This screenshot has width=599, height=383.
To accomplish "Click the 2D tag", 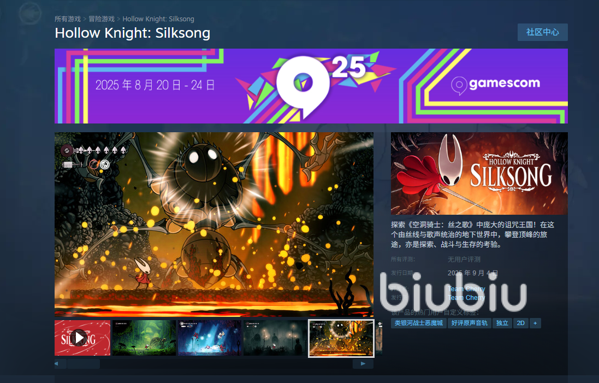I will (521, 323).
